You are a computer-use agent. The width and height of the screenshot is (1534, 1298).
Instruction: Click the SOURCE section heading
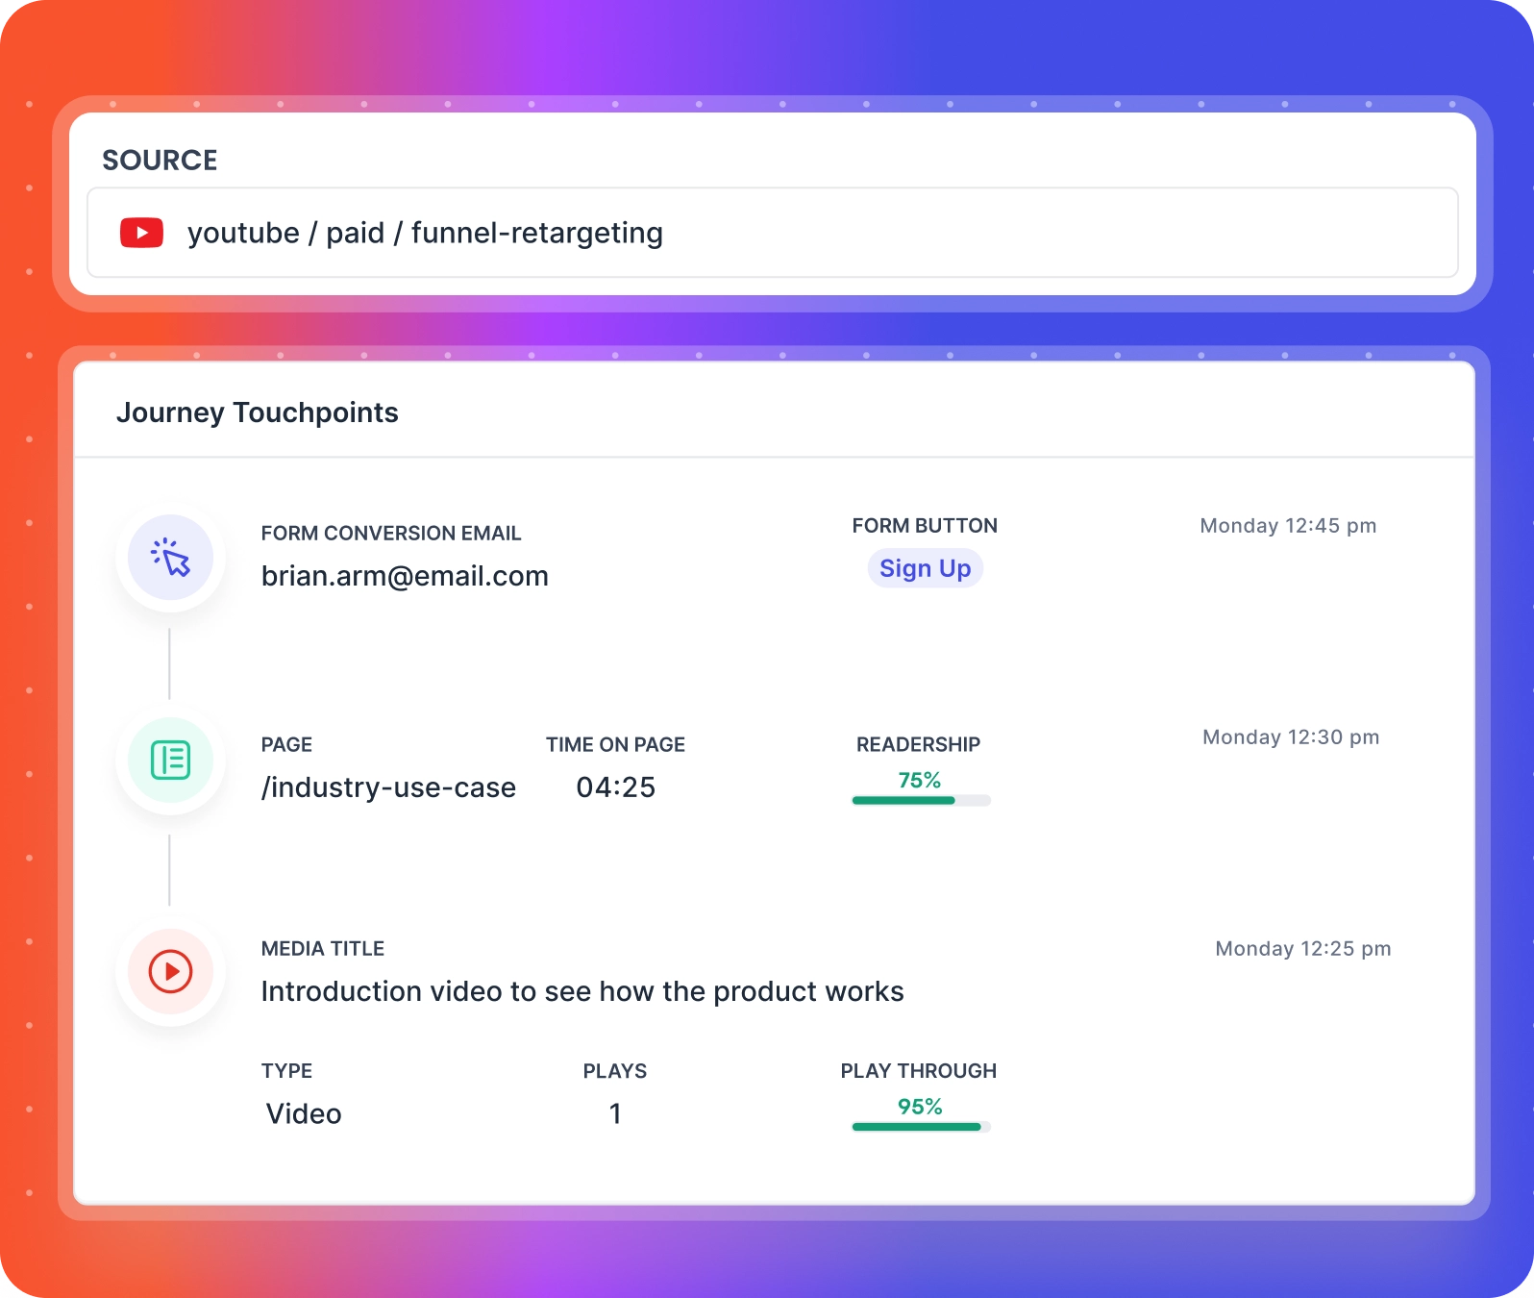(x=160, y=160)
